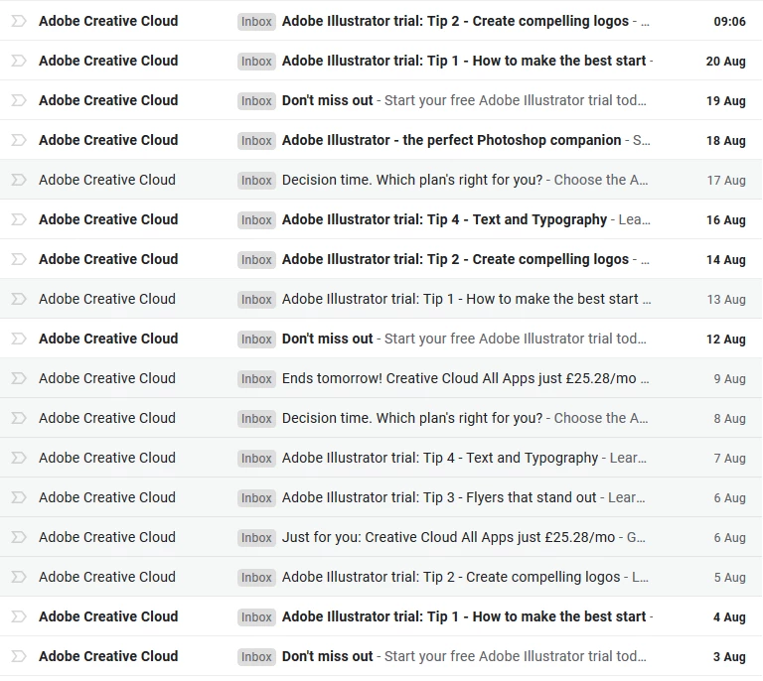Mark the 12 Aug Don't miss out email important
Viewport: 763px width, 681px height.
coord(19,339)
